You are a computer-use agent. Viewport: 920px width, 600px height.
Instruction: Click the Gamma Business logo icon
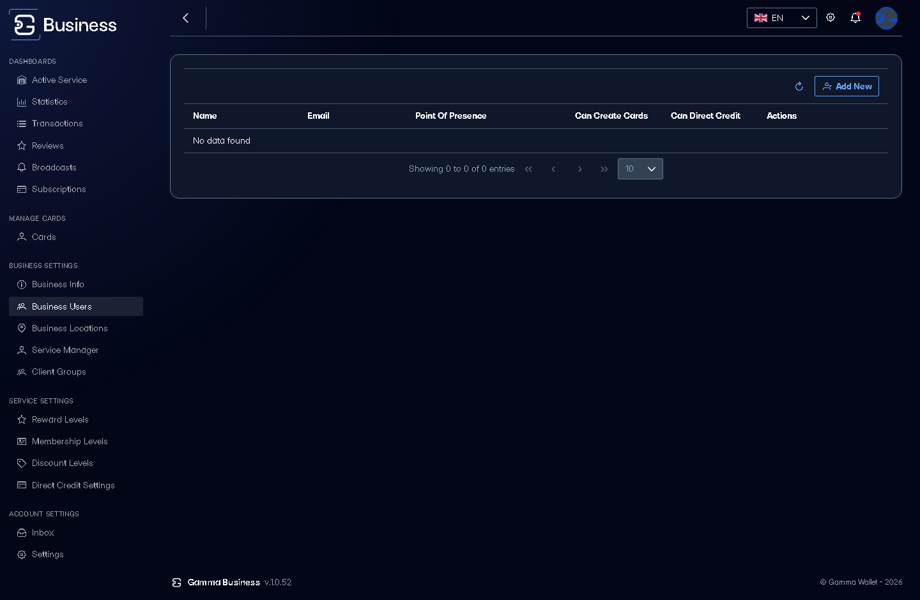(24, 25)
